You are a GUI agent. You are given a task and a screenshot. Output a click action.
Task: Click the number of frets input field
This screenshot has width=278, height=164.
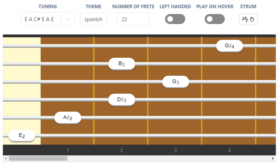tap(133, 19)
